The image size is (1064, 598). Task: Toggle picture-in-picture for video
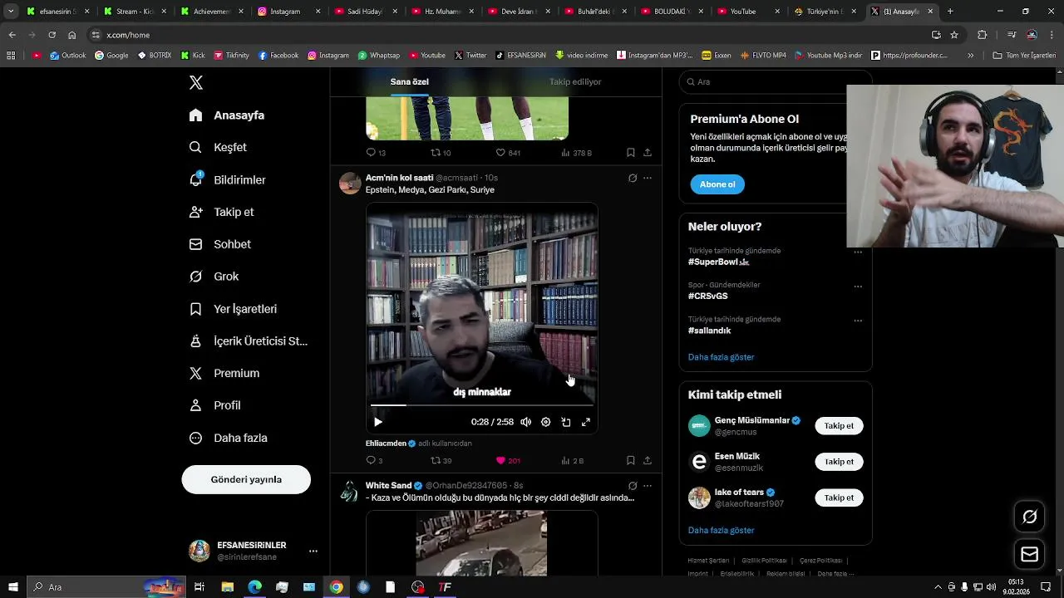(565, 422)
